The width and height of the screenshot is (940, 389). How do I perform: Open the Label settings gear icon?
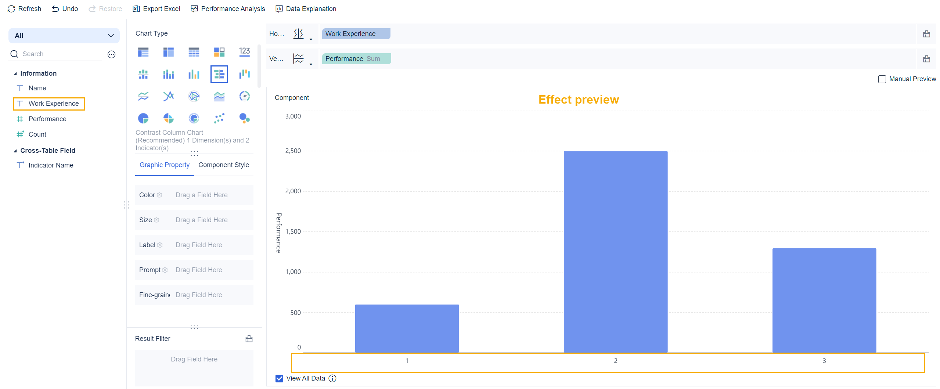tap(160, 245)
